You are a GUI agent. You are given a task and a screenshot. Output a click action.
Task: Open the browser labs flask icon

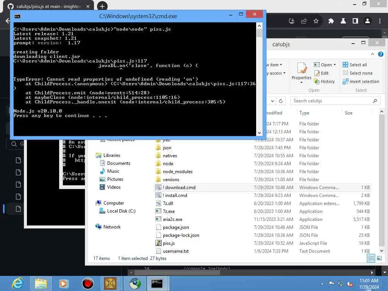click(x=343, y=21)
